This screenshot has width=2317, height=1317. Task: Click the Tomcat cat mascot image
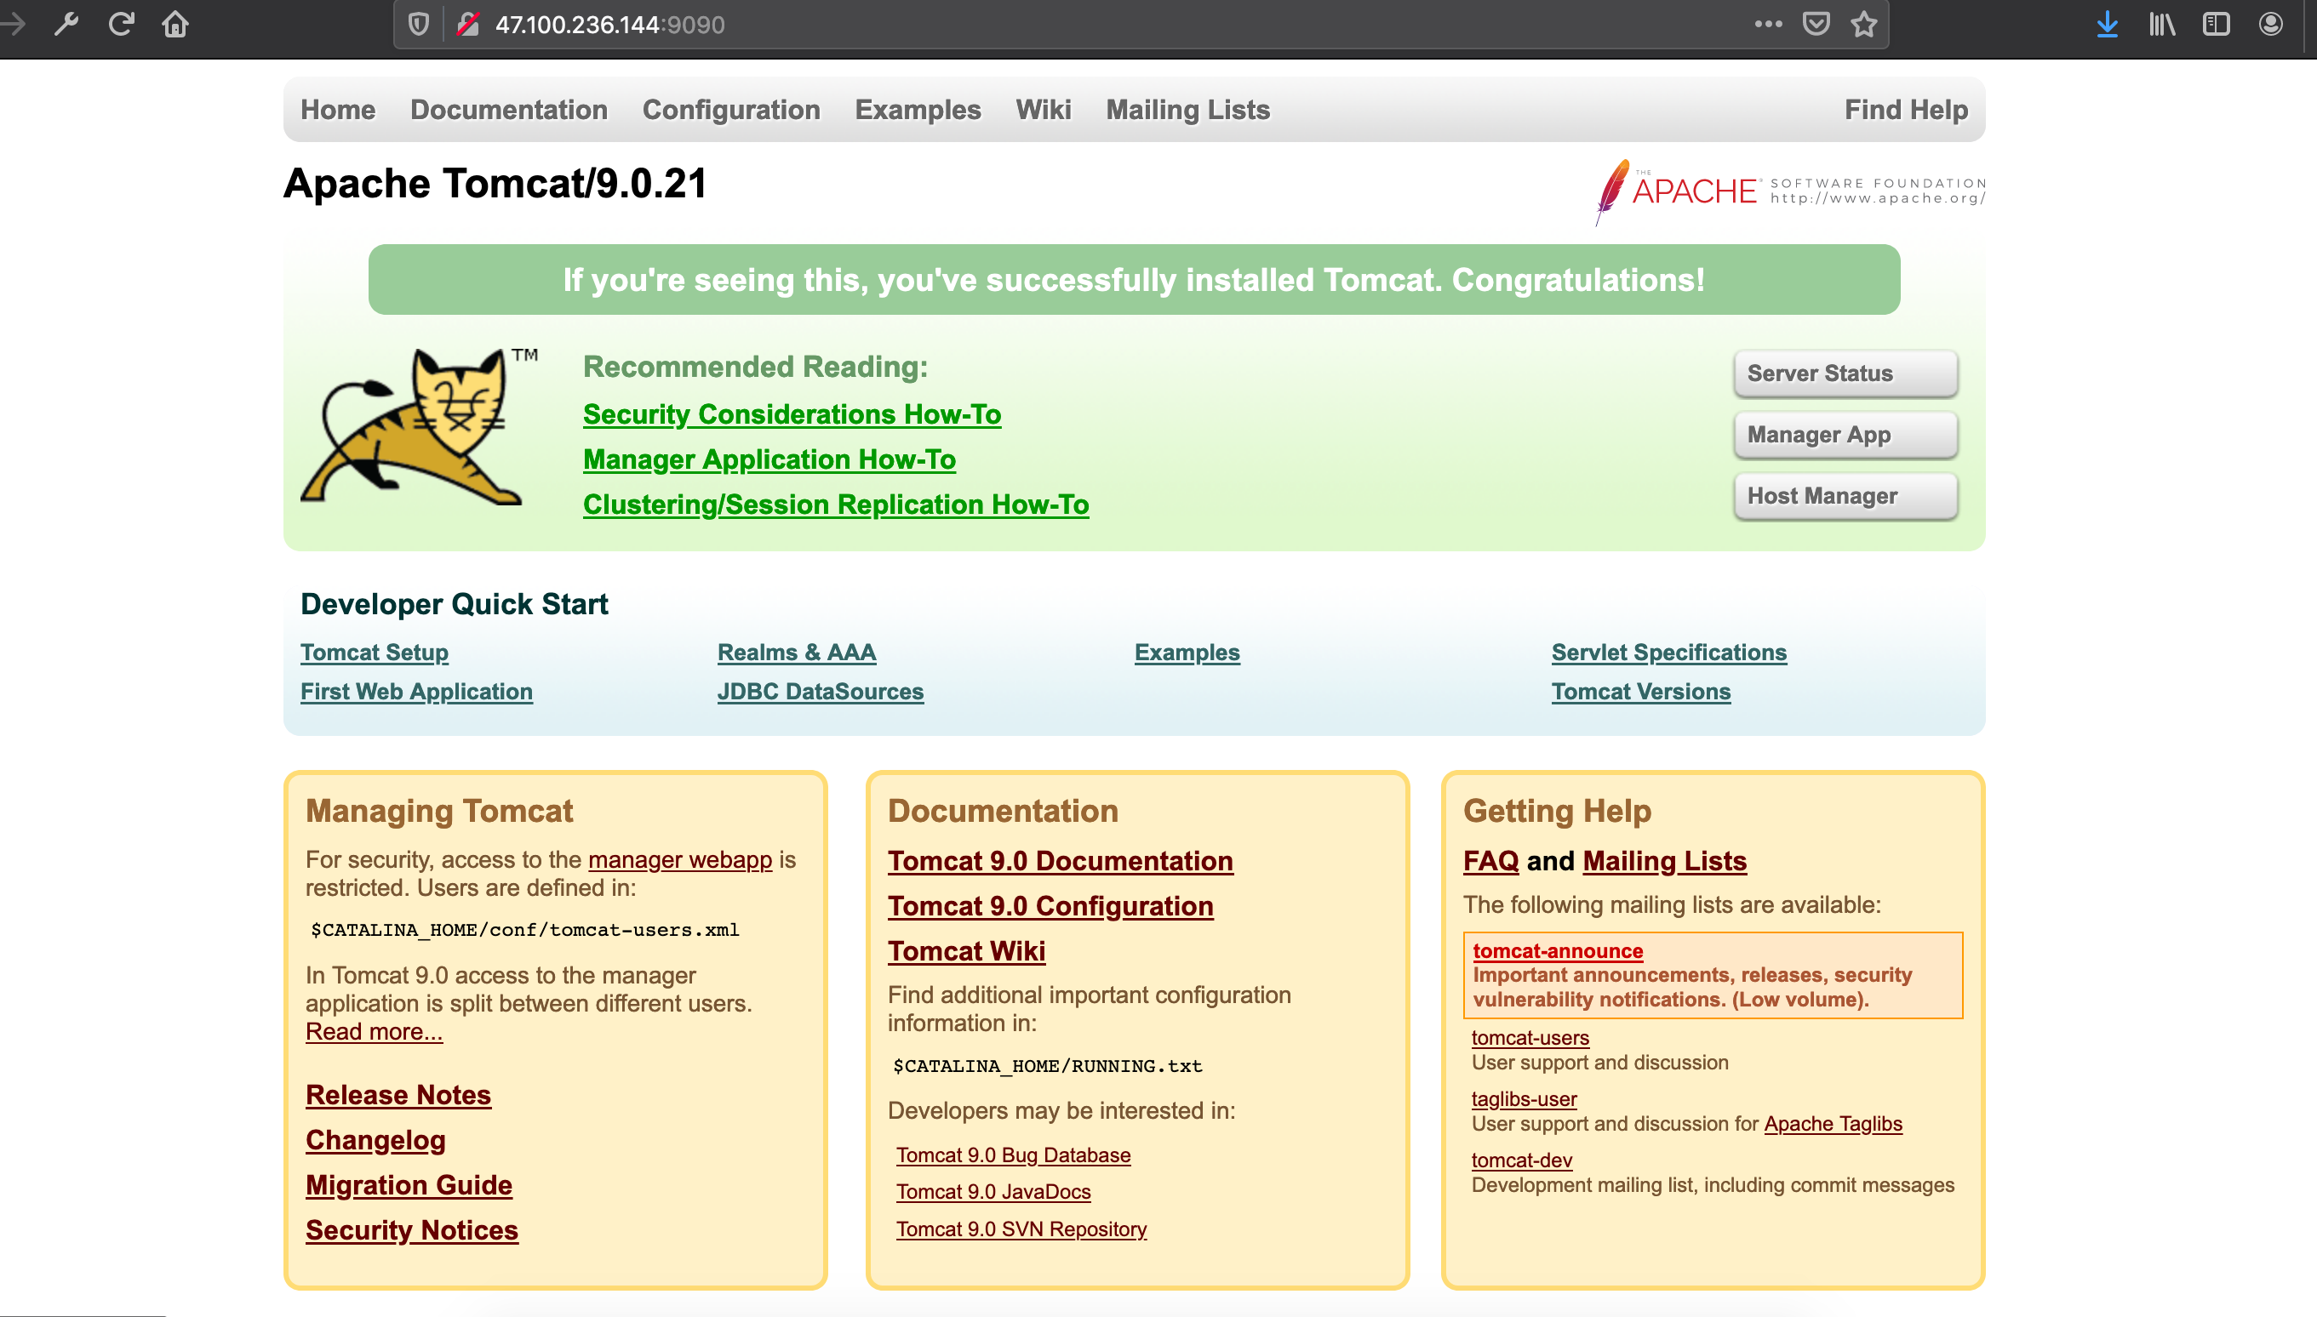coord(419,425)
